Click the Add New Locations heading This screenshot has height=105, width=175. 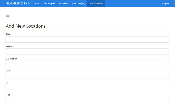[x=25, y=26]
